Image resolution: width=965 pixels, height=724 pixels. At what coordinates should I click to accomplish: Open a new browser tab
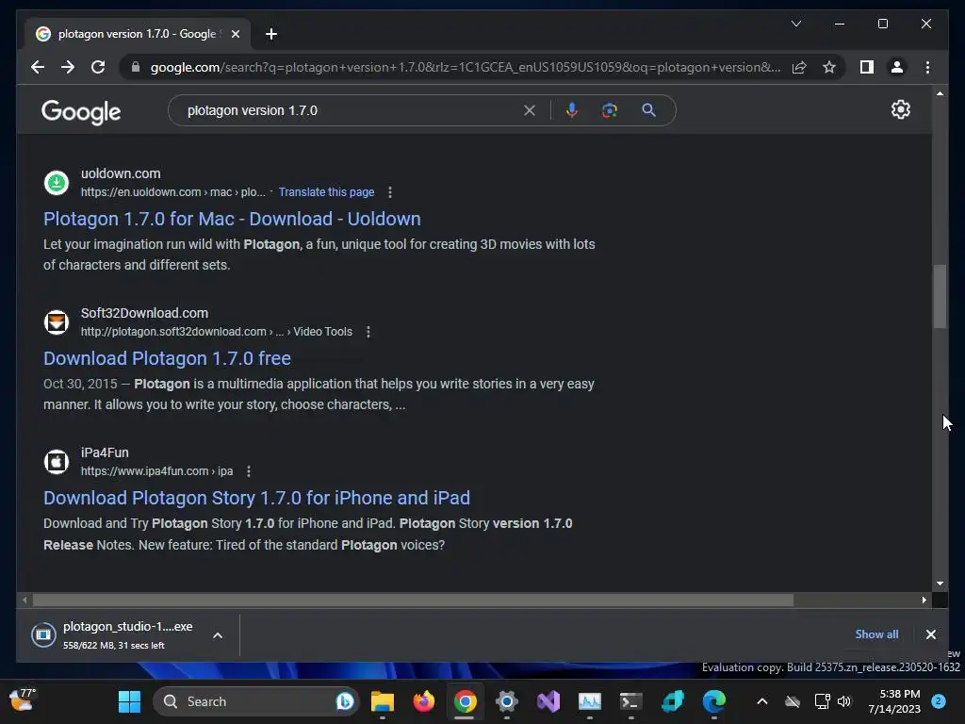click(271, 34)
